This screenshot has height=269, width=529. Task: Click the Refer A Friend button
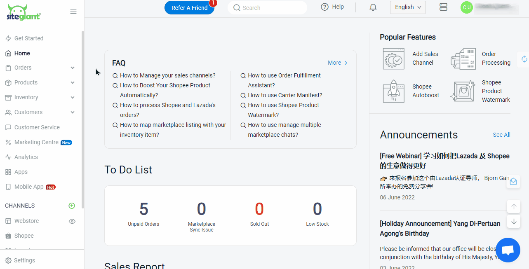(x=189, y=8)
